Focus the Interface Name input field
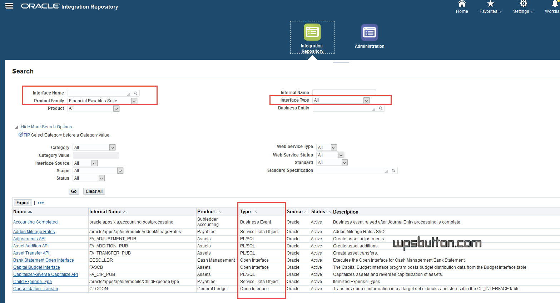Screen dimensions: 560x303 pyautogui.click(x=99, y=93)
